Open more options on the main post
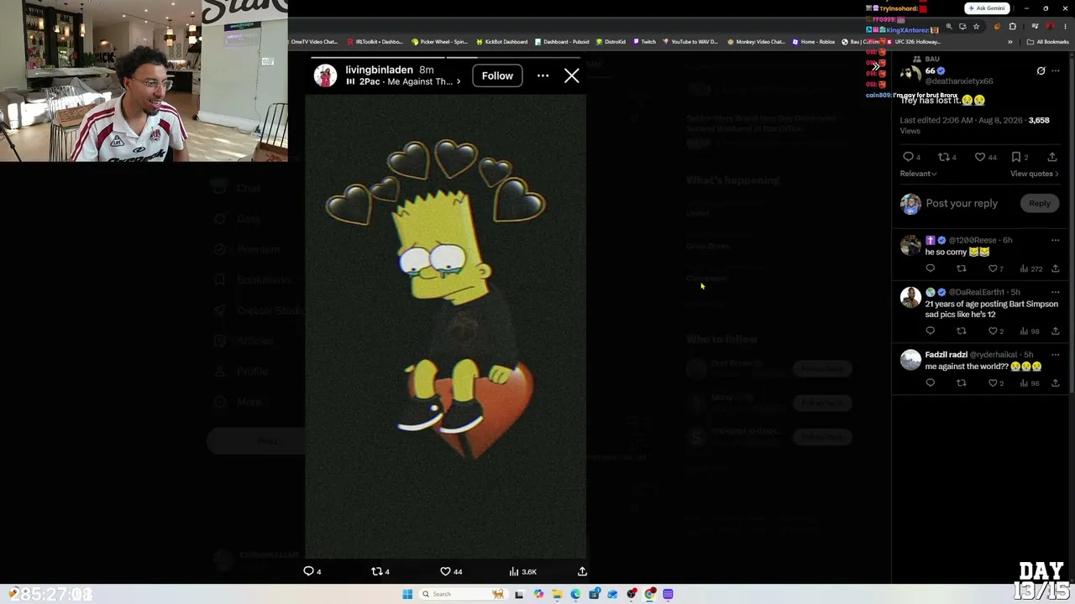The image size is (1075, 604). coord(1056,71)
